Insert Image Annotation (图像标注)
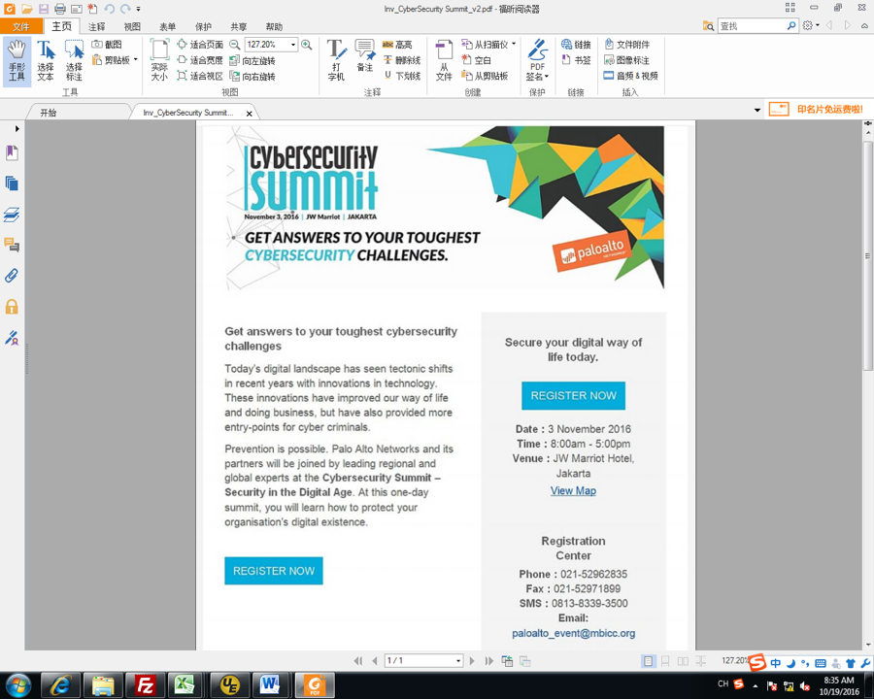Screen dimensions: 874x699 (x=626, y=59)
